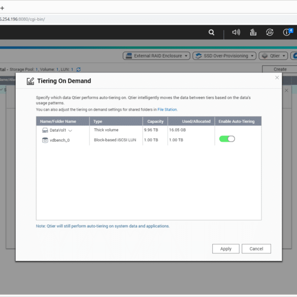297x297 pixels.
Task: Select the 'Thick volume' type cell
Action: pos(106,130)
